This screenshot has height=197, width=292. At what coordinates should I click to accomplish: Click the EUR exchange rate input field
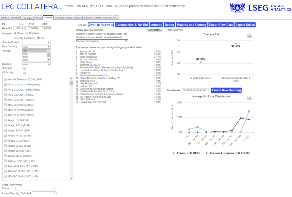[x=32, y=28]
